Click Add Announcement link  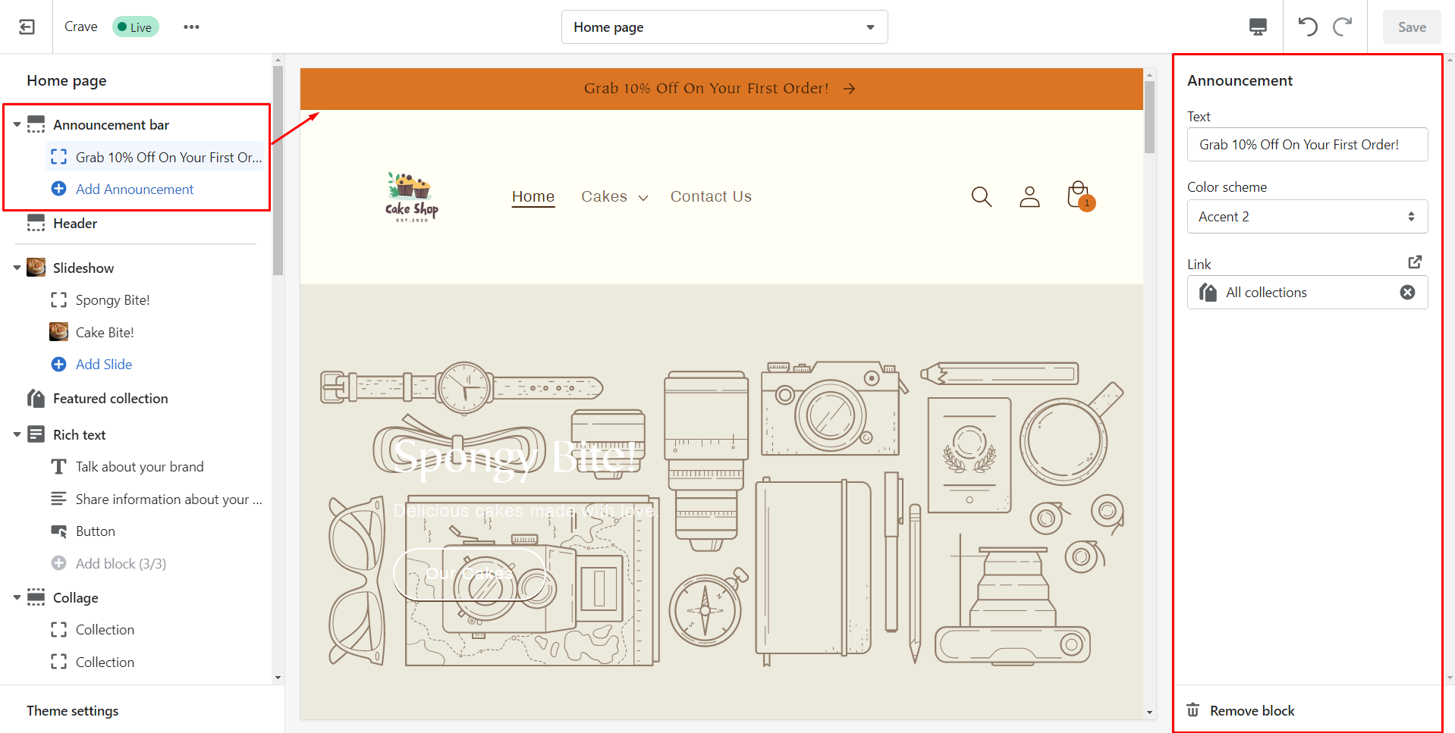point(134,190)
